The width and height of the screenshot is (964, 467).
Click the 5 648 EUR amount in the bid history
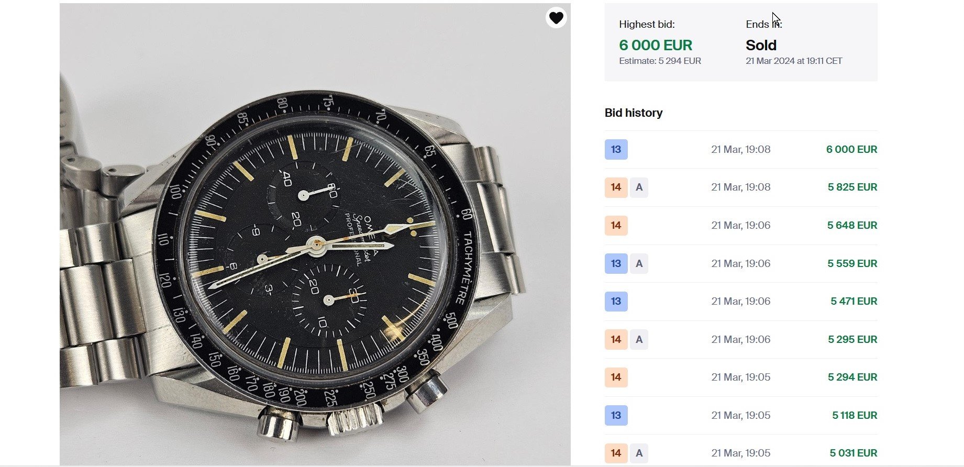tap(852, 226)
